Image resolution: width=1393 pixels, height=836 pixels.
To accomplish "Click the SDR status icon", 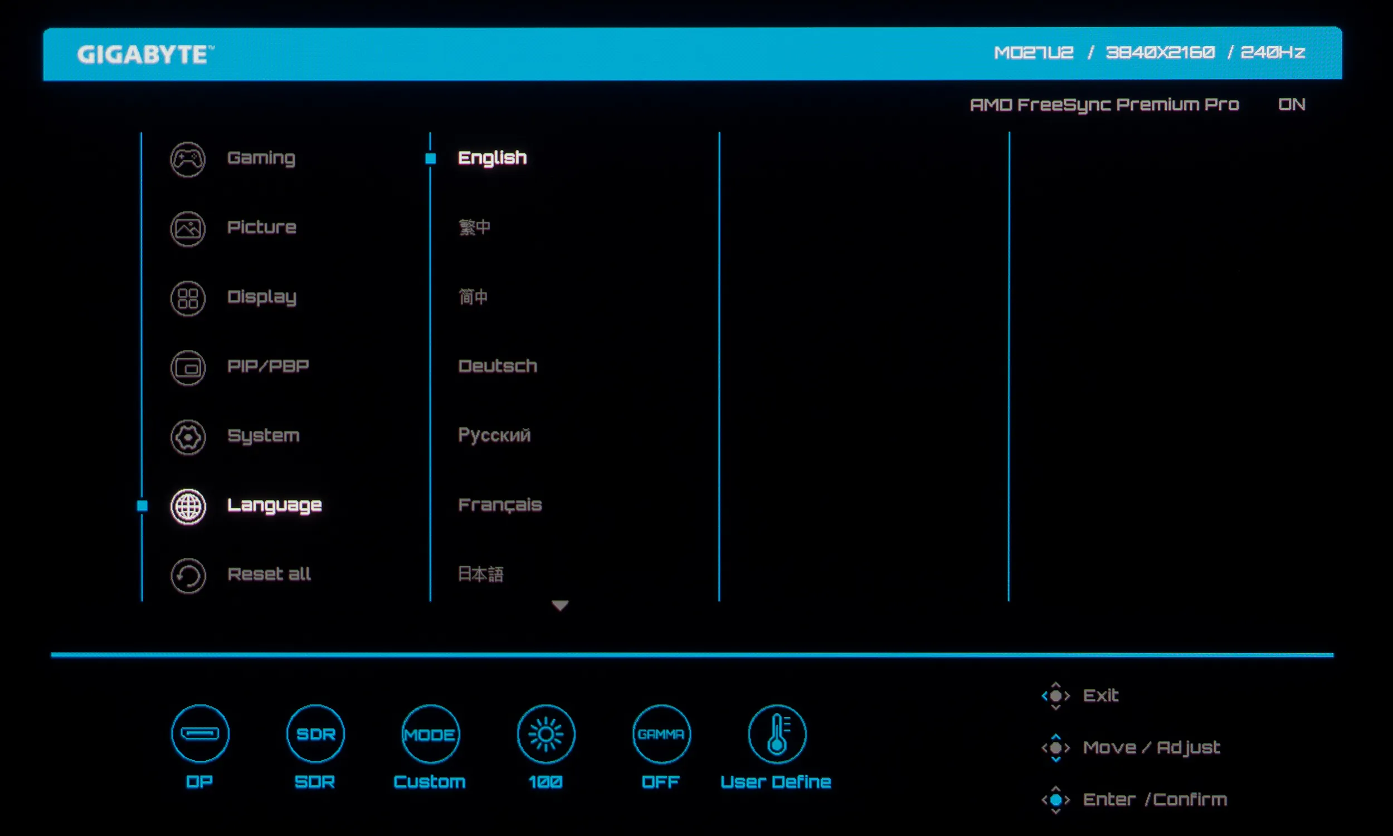I will (x=315, y=733).
